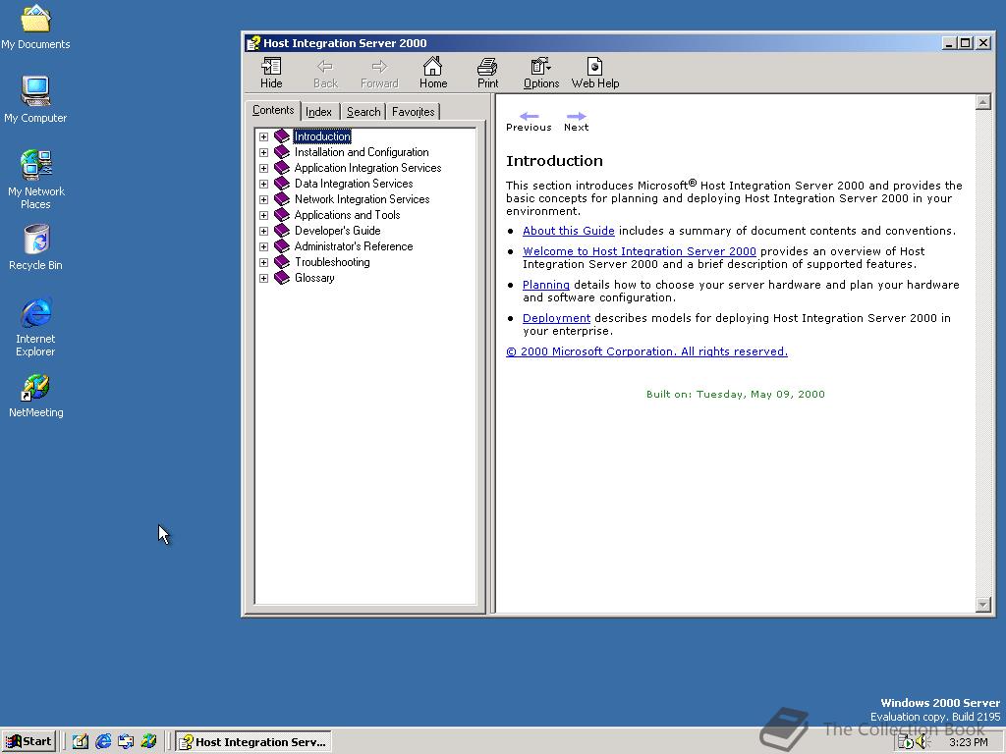Select the Administrator's Reference tree label

coord(354,246)
